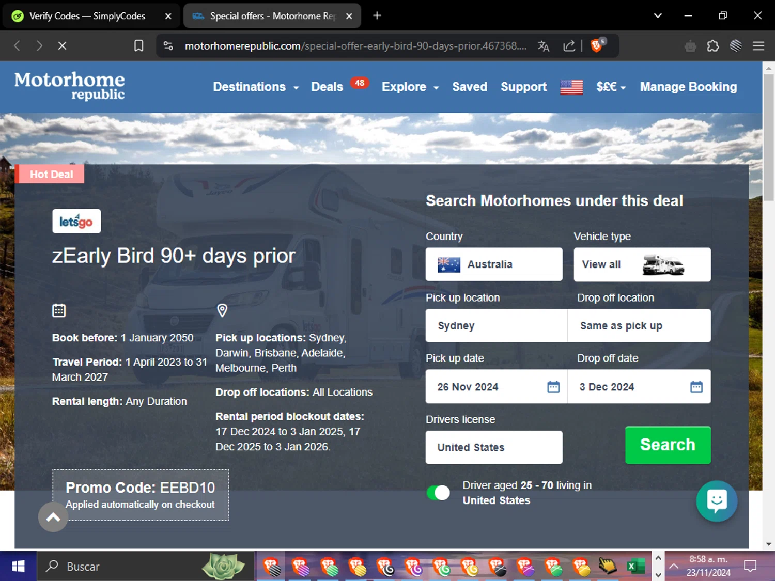Expand the Explore dropdown menu
This screenshot has width=775, height=581.
(410, 87)
